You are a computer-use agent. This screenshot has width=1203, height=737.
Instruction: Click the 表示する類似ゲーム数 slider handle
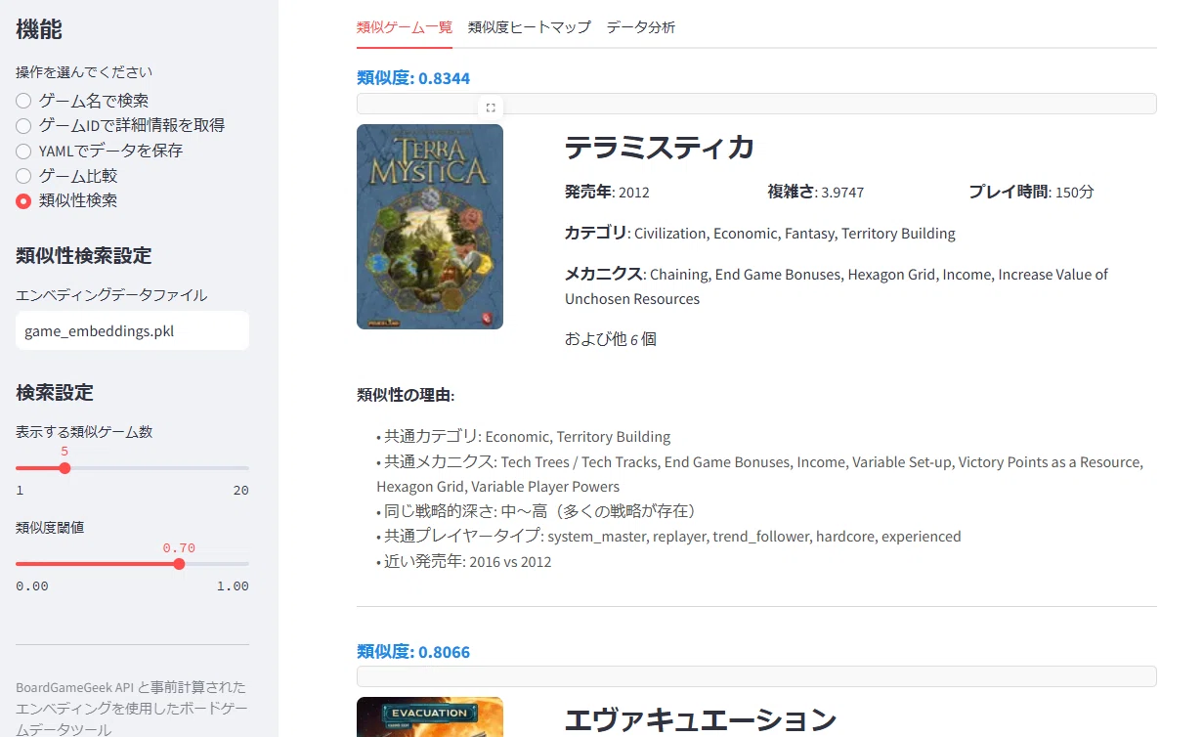tap(64, 468)
